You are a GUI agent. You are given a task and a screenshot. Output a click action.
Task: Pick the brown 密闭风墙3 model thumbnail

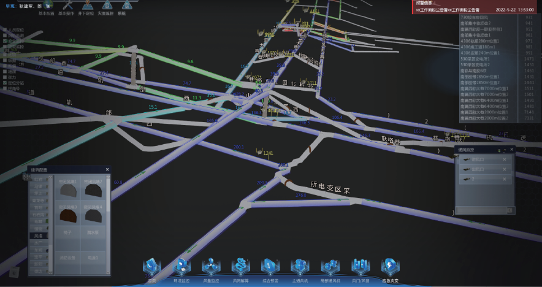(67, 216)
